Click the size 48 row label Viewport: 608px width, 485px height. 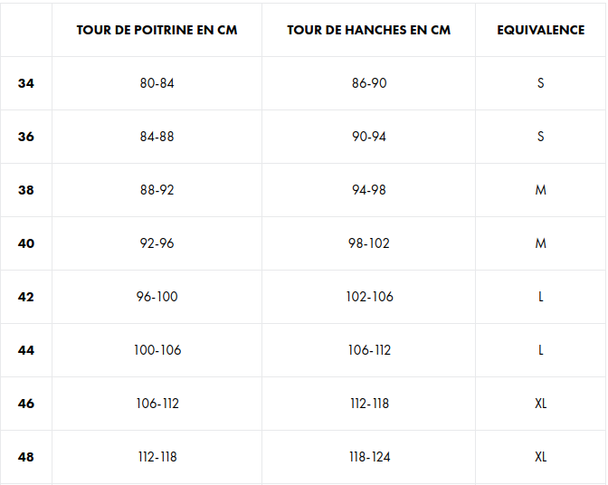coord(26,457)
